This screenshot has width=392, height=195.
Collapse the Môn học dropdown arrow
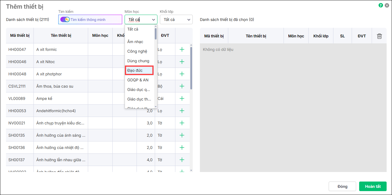pyautogui.click(x=153, y=20)
